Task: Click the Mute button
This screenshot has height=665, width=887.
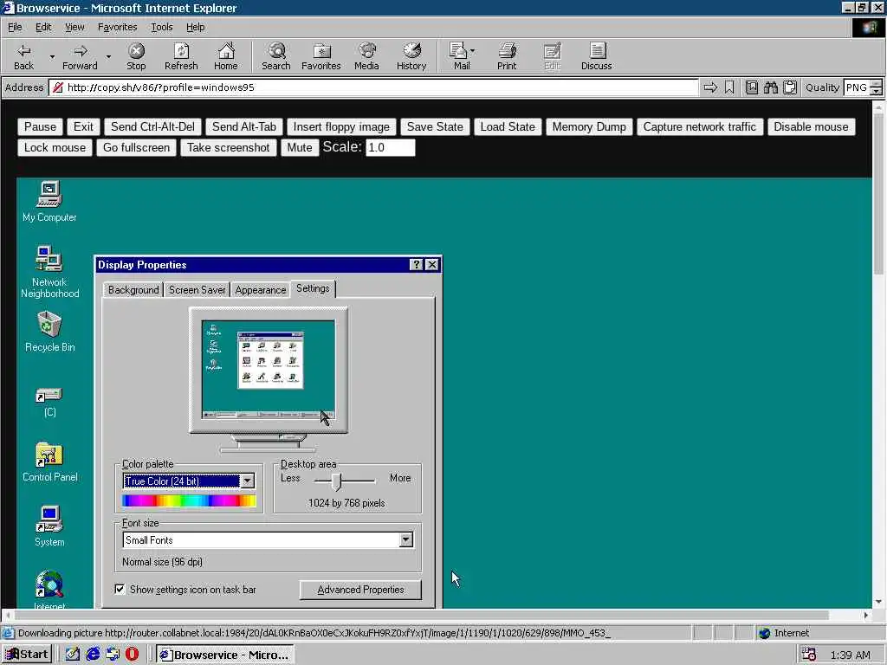Action: 300,147
